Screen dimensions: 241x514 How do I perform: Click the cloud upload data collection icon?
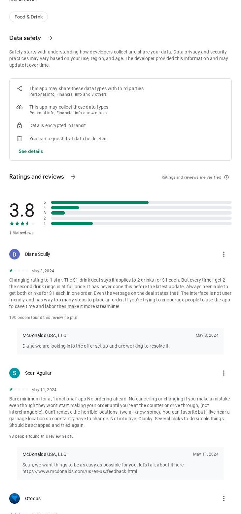click(19, 107)
